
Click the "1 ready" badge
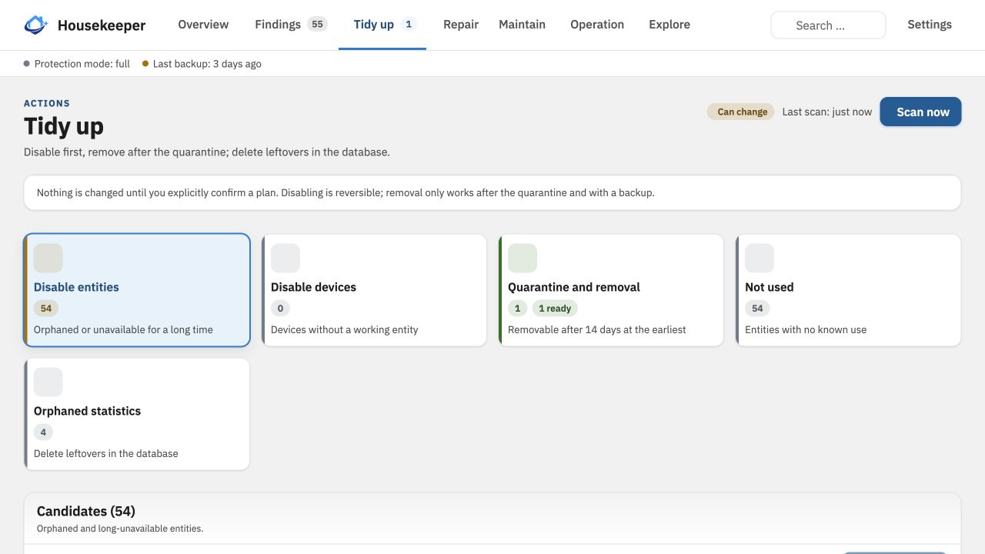[555, 309]
